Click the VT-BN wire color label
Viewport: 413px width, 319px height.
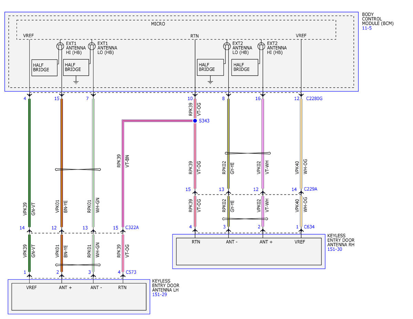point(128,161)
